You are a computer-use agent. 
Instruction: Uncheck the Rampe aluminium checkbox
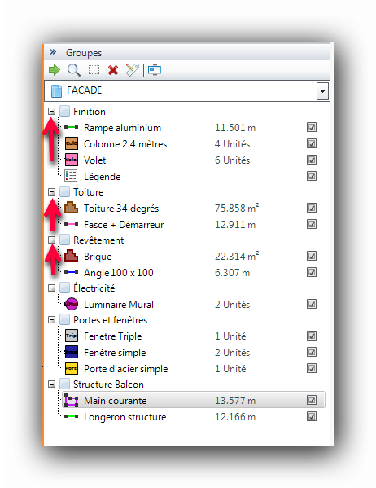[x=312, y=127]
